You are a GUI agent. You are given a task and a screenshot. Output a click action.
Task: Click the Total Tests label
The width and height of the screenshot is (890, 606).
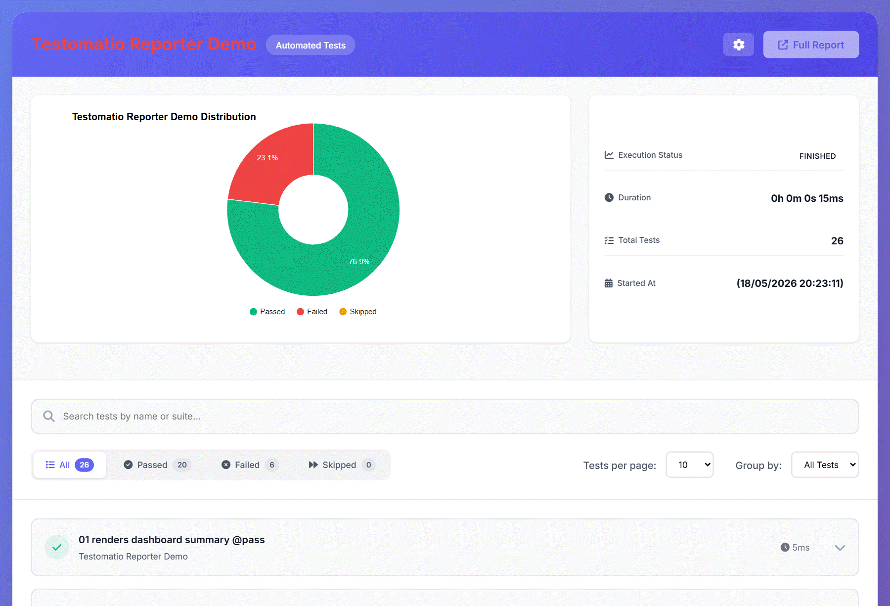[639, 240]
